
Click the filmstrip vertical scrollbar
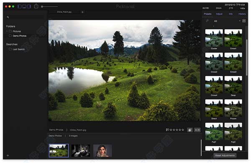point(201,148)
